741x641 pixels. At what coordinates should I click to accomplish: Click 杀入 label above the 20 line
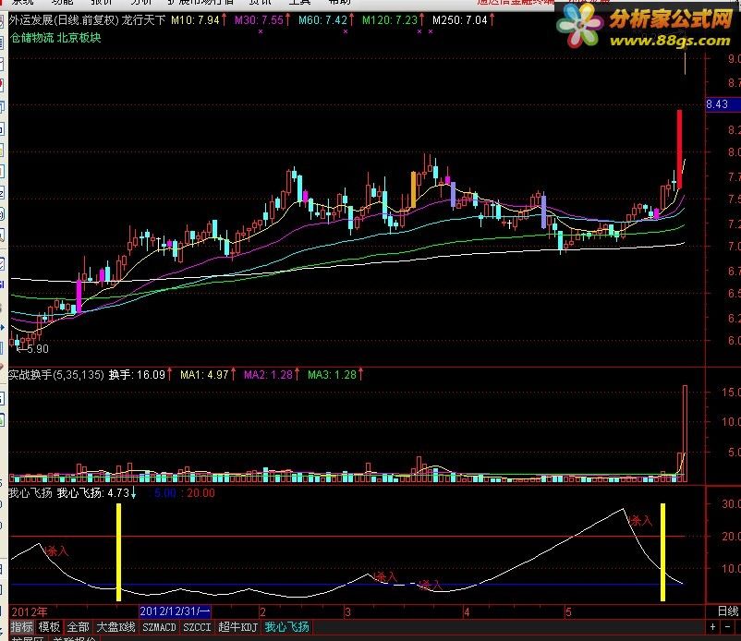(x=641, y=521)
